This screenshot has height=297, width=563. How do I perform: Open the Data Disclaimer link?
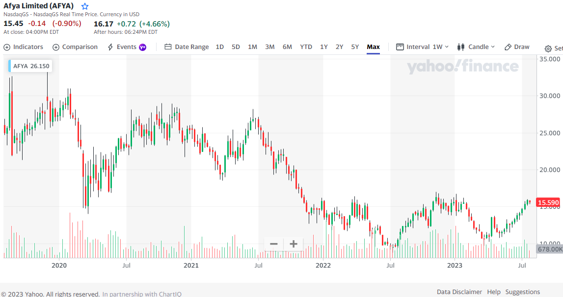[x=459, y=292]
